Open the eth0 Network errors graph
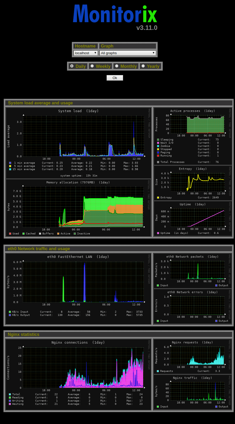This screenshot has height=424, width=235. 193,307
